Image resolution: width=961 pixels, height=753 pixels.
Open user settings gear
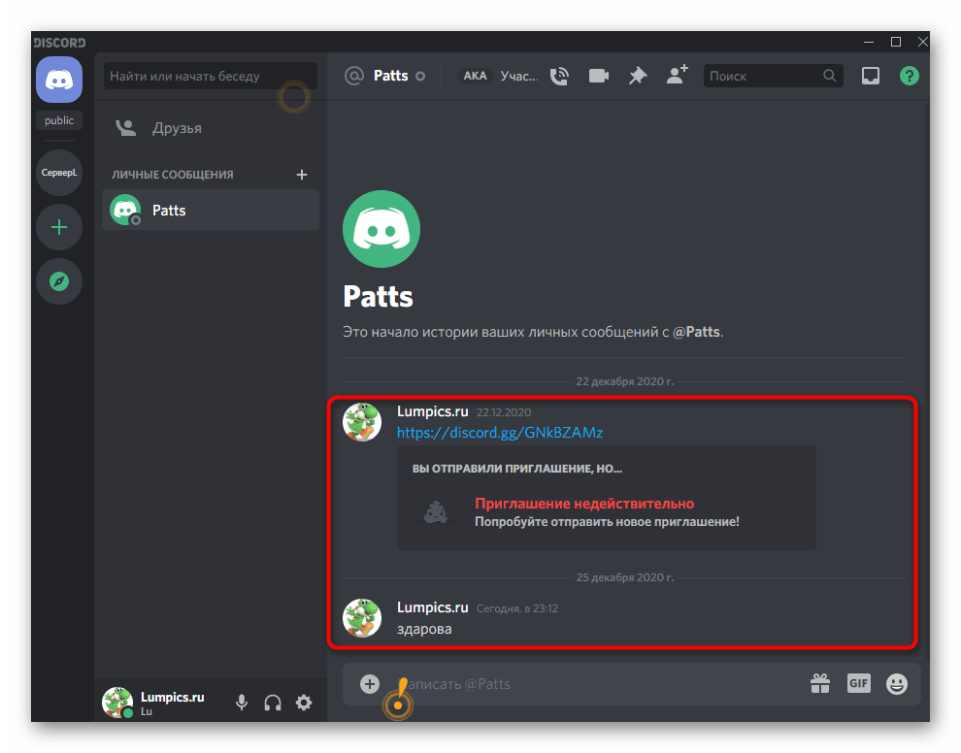pos(304,703)
